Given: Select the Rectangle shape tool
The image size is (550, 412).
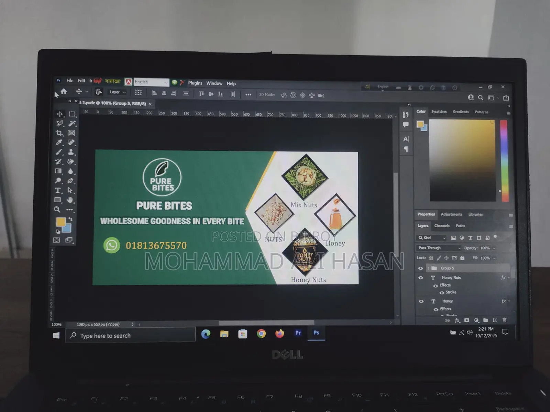Looking at the screenshot, I should click(x=58, y=200).
